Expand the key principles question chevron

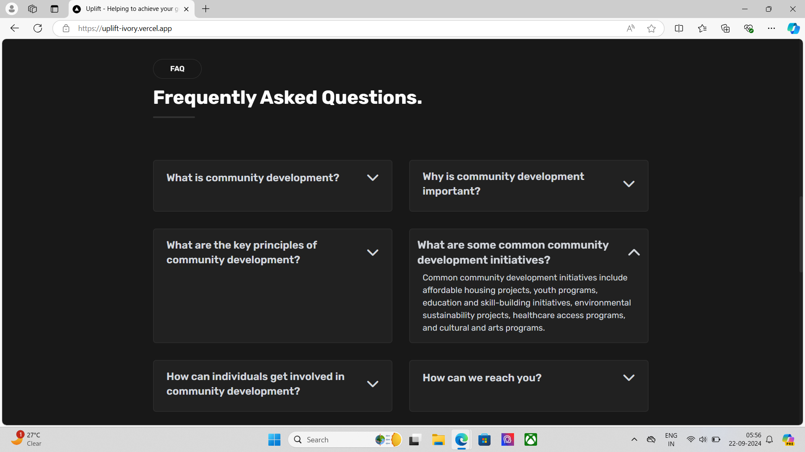(x=372, y=252)
